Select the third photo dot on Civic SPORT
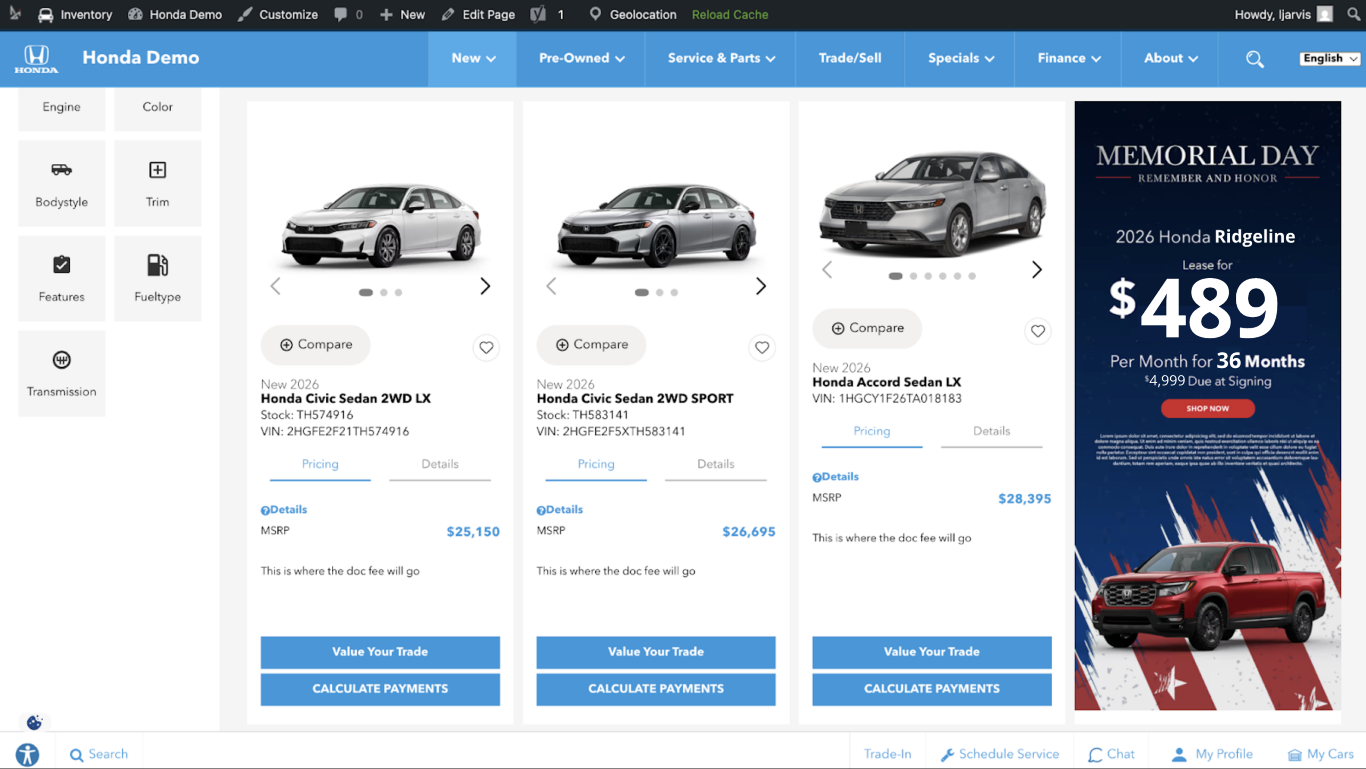The width and height of the screenshot is (1366, 769). (x=674, y=292)
